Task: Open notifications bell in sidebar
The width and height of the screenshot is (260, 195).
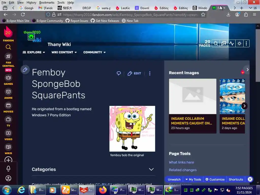Action: pyautogui.click(x=8, y=169)
